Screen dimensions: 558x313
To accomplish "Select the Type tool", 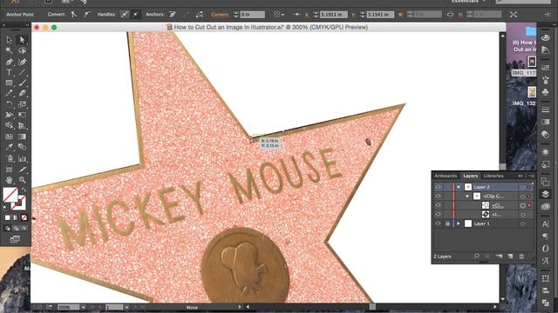I will click(x=10, y=72).
